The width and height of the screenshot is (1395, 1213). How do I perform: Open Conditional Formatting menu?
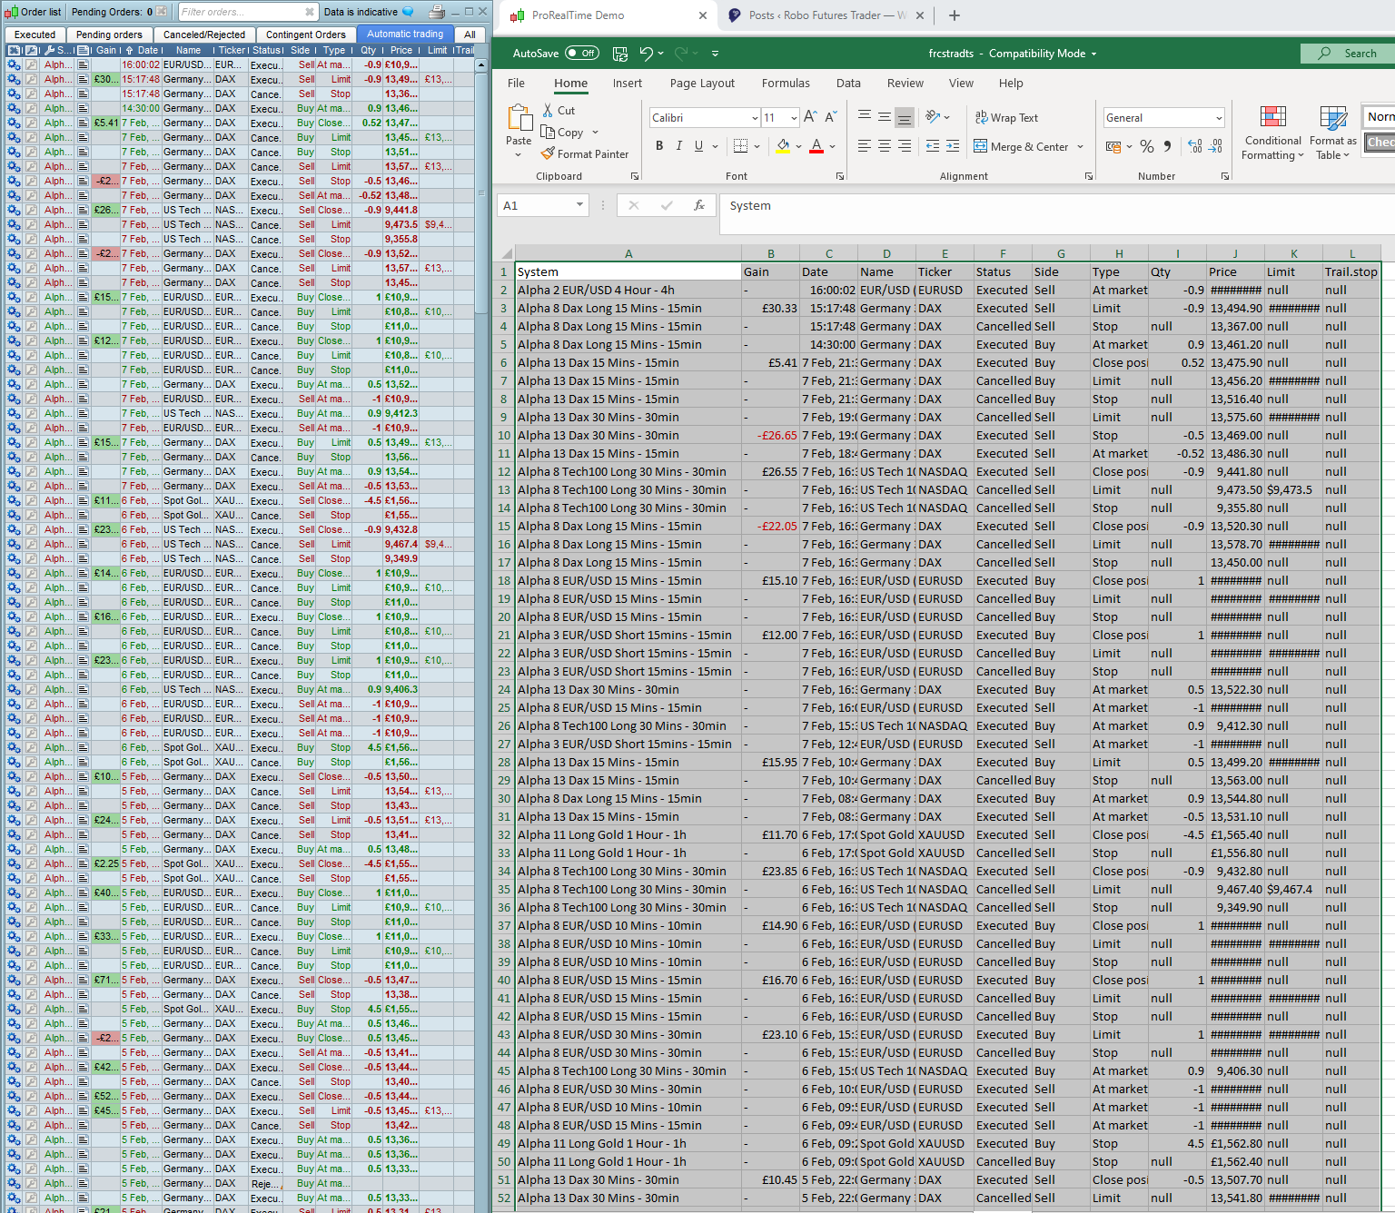coord(1273,133)
